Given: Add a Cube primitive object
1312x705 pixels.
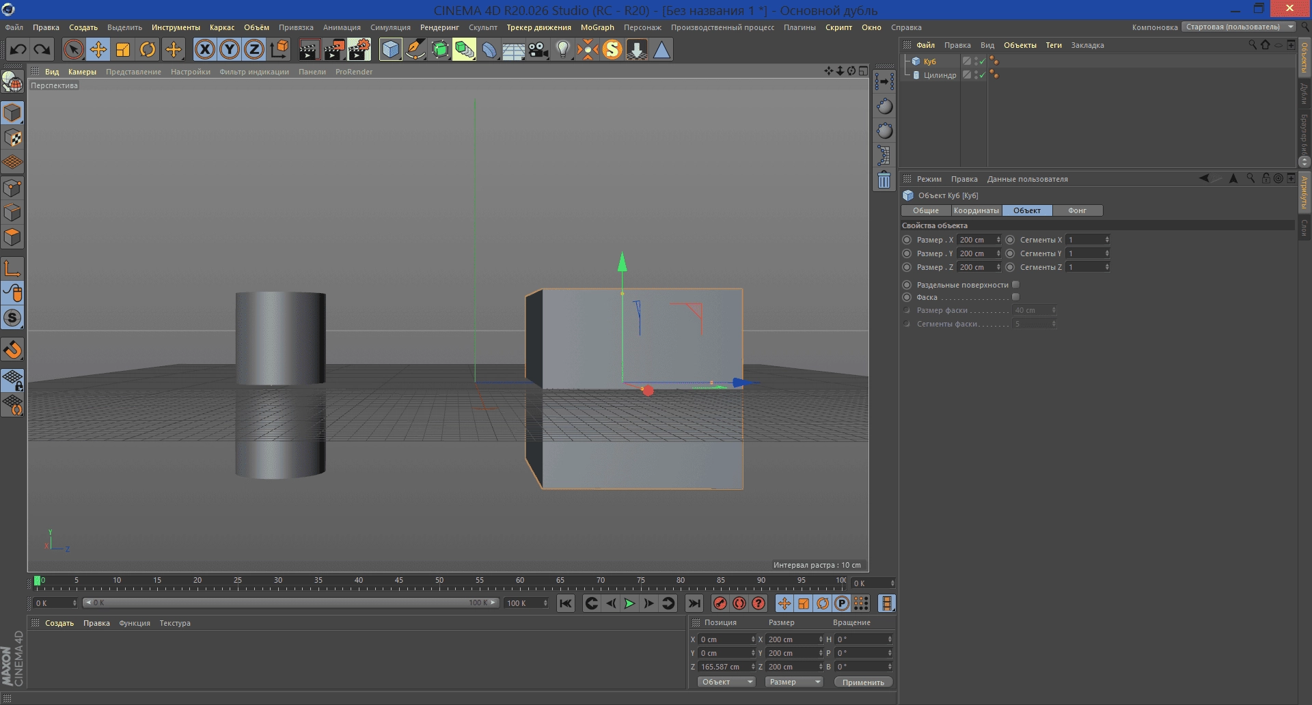Looking at the screenshot, I should (x=390, y=49).
